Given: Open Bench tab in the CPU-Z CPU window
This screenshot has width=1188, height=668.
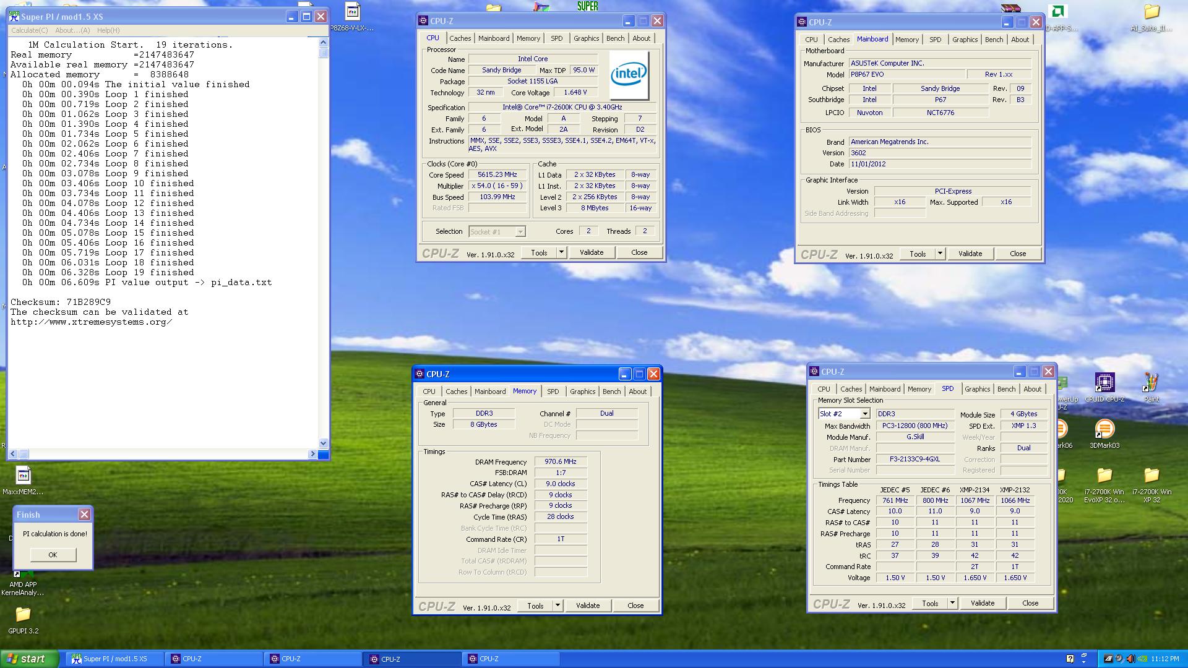Looking at the screenshot, I should click(615, 38).
